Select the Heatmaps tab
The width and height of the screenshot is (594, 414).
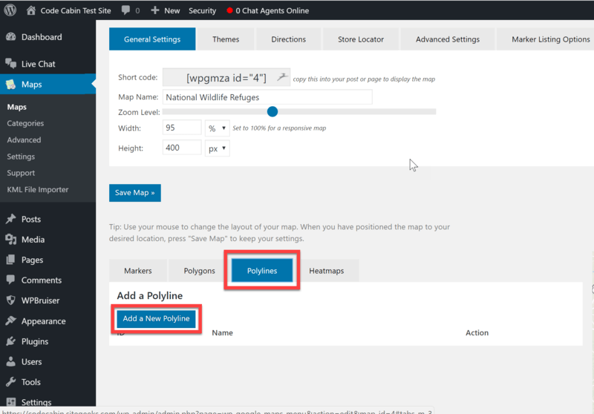(327, 271)
